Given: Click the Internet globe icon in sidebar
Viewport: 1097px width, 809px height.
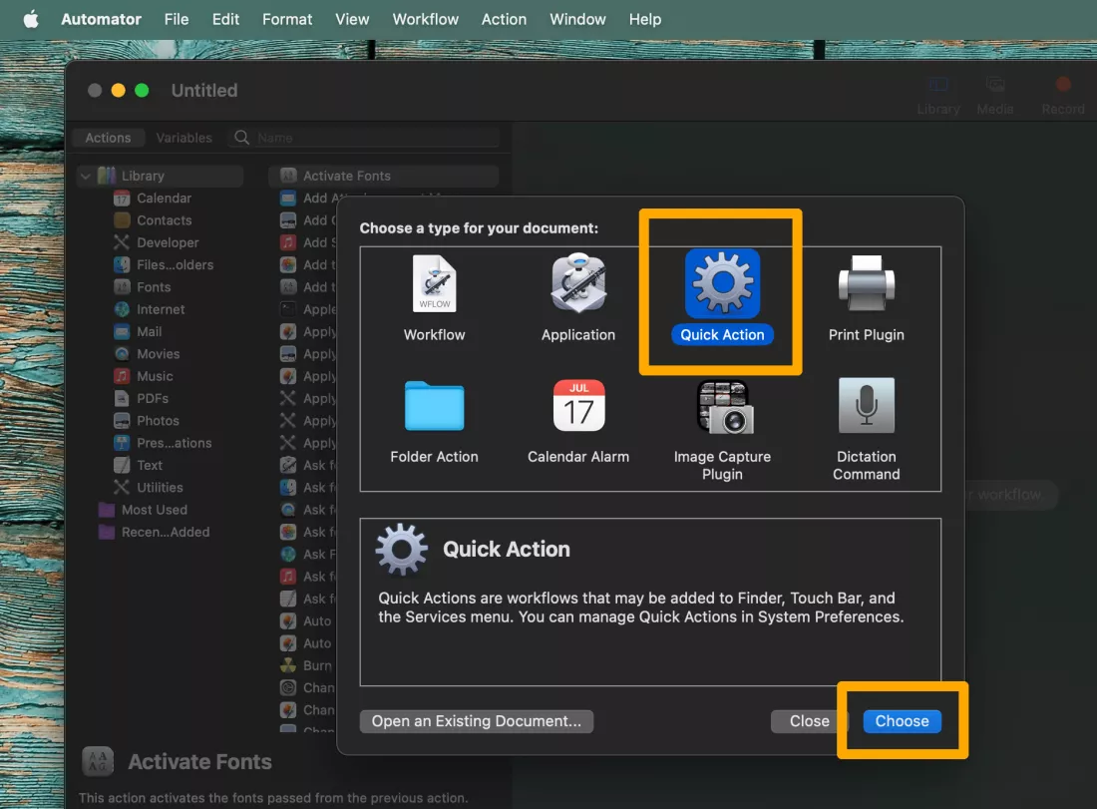Looking at the screenshot, I should (x=122, y=309).
